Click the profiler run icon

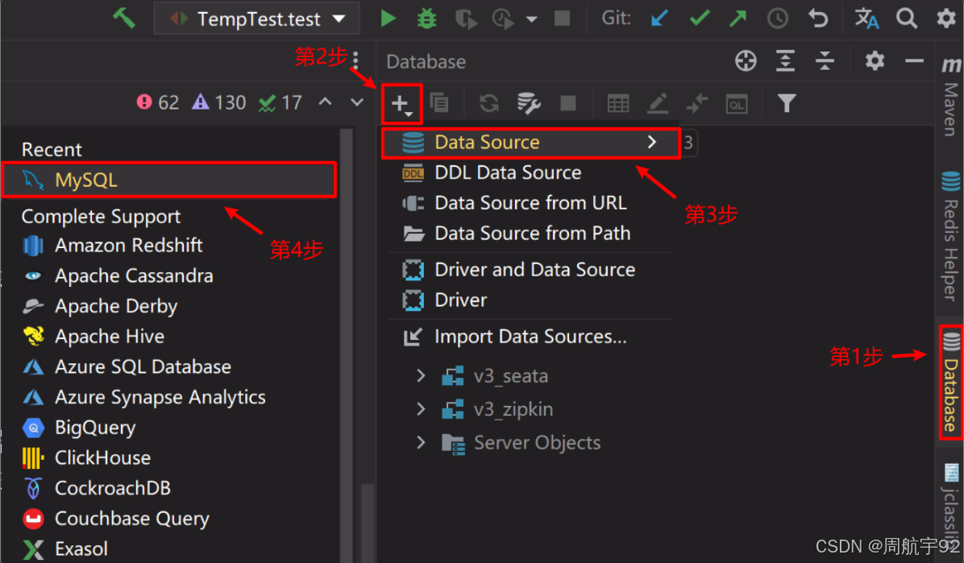coord(504,19)
